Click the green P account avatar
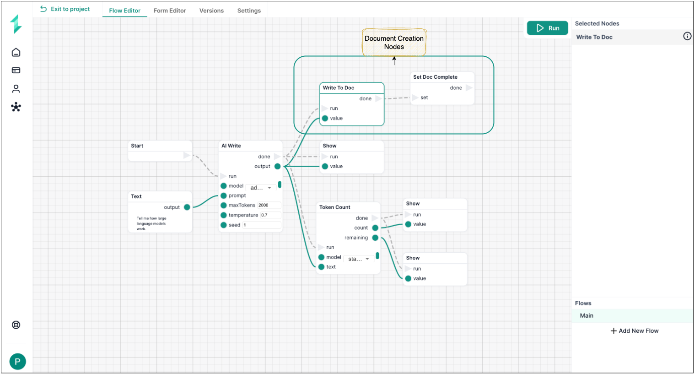 17,362
